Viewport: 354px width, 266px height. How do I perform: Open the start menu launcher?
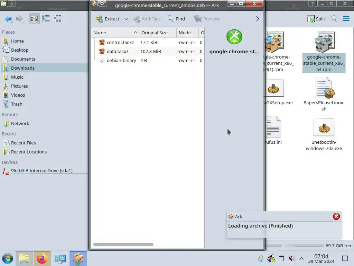[8, 258]
